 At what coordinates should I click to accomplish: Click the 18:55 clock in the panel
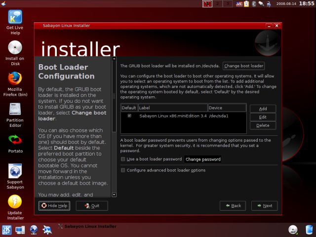pyautogui.click(x=306, y=3)
